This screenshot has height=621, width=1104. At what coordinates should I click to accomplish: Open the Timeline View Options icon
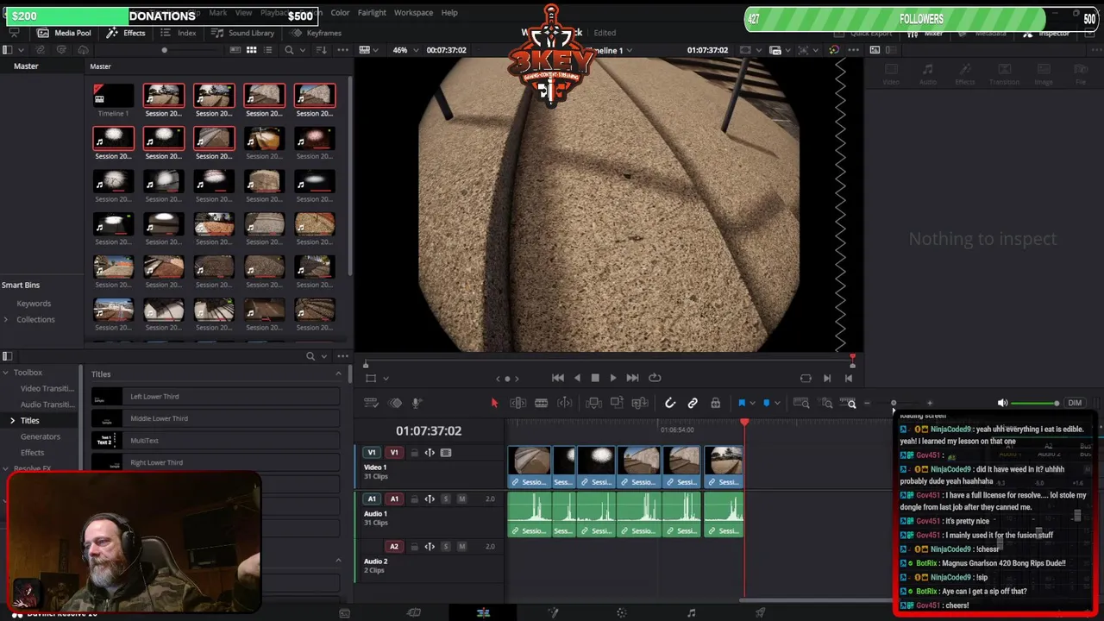pyautogui.click(x=371, y=403)
